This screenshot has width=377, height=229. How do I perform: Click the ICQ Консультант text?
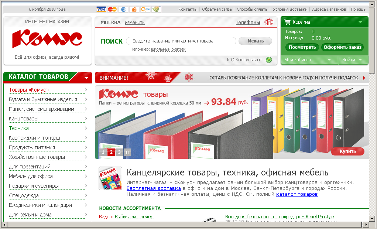[x=244, y=60]
